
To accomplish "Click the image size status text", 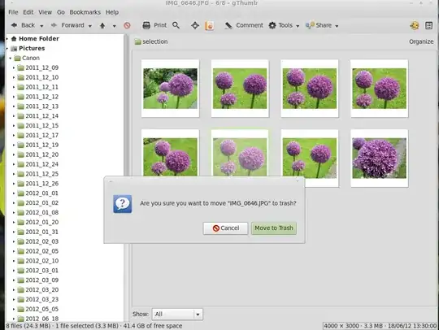I will pyautogui.click(x=380, y=326).
